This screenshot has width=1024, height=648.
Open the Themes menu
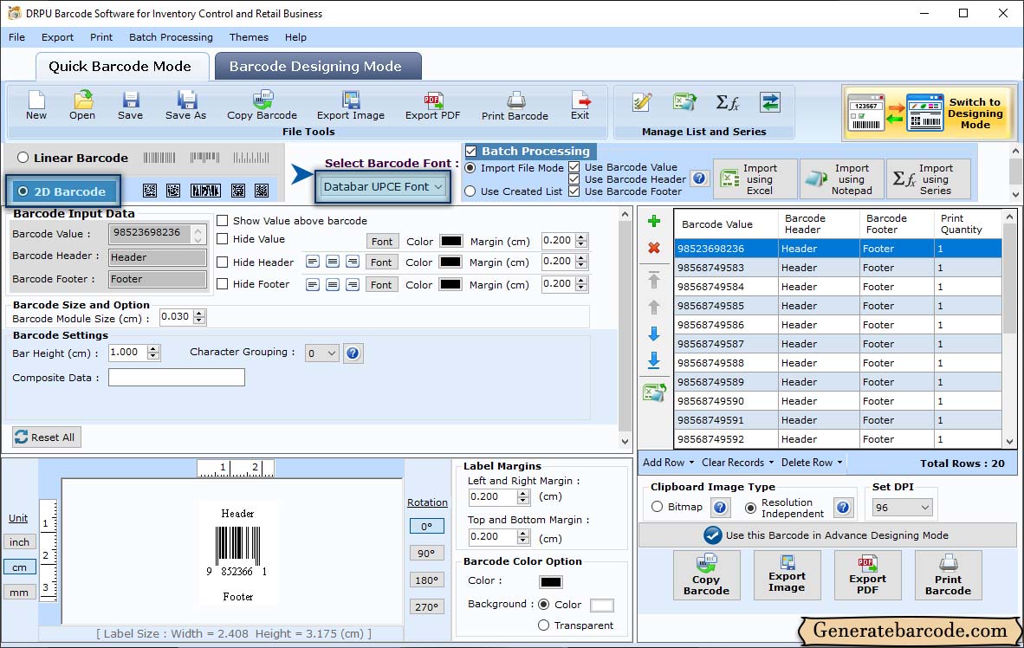[249, 37]
